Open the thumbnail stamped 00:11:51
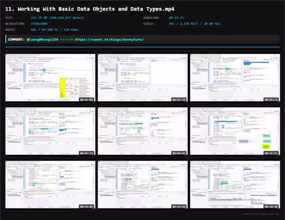 click(x=235, y=131)
